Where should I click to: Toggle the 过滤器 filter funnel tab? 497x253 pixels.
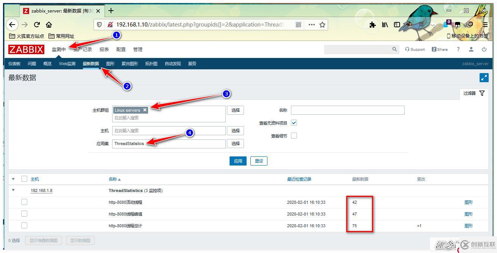(x=474, y=93)
